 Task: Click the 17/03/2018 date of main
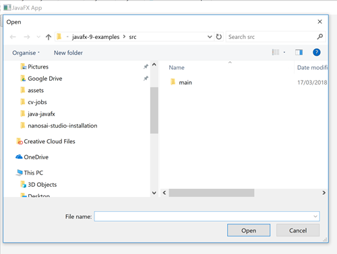point(312,83)
